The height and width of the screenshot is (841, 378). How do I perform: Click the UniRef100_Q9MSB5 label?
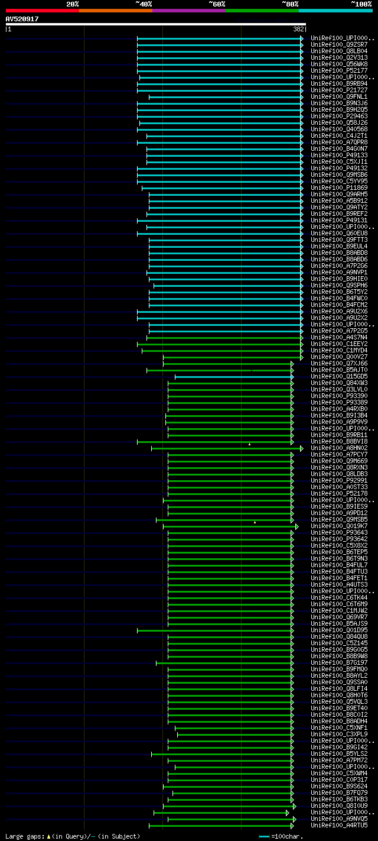point(339,520)
